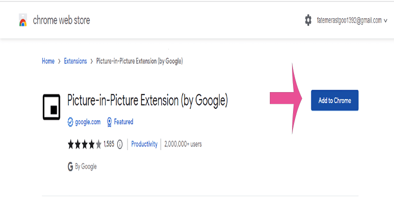
Task: Click the rating info circle icon
Action: point(120,144)
